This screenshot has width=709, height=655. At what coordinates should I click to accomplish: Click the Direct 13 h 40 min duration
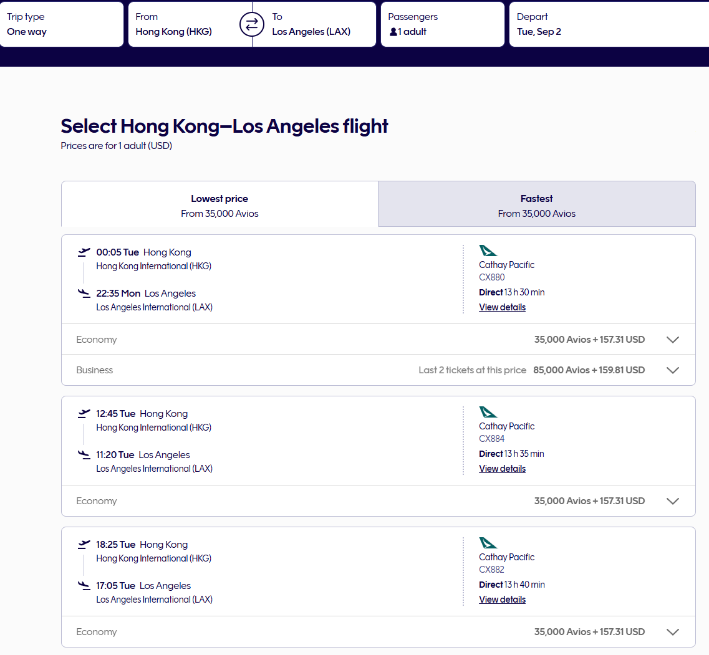512,585
